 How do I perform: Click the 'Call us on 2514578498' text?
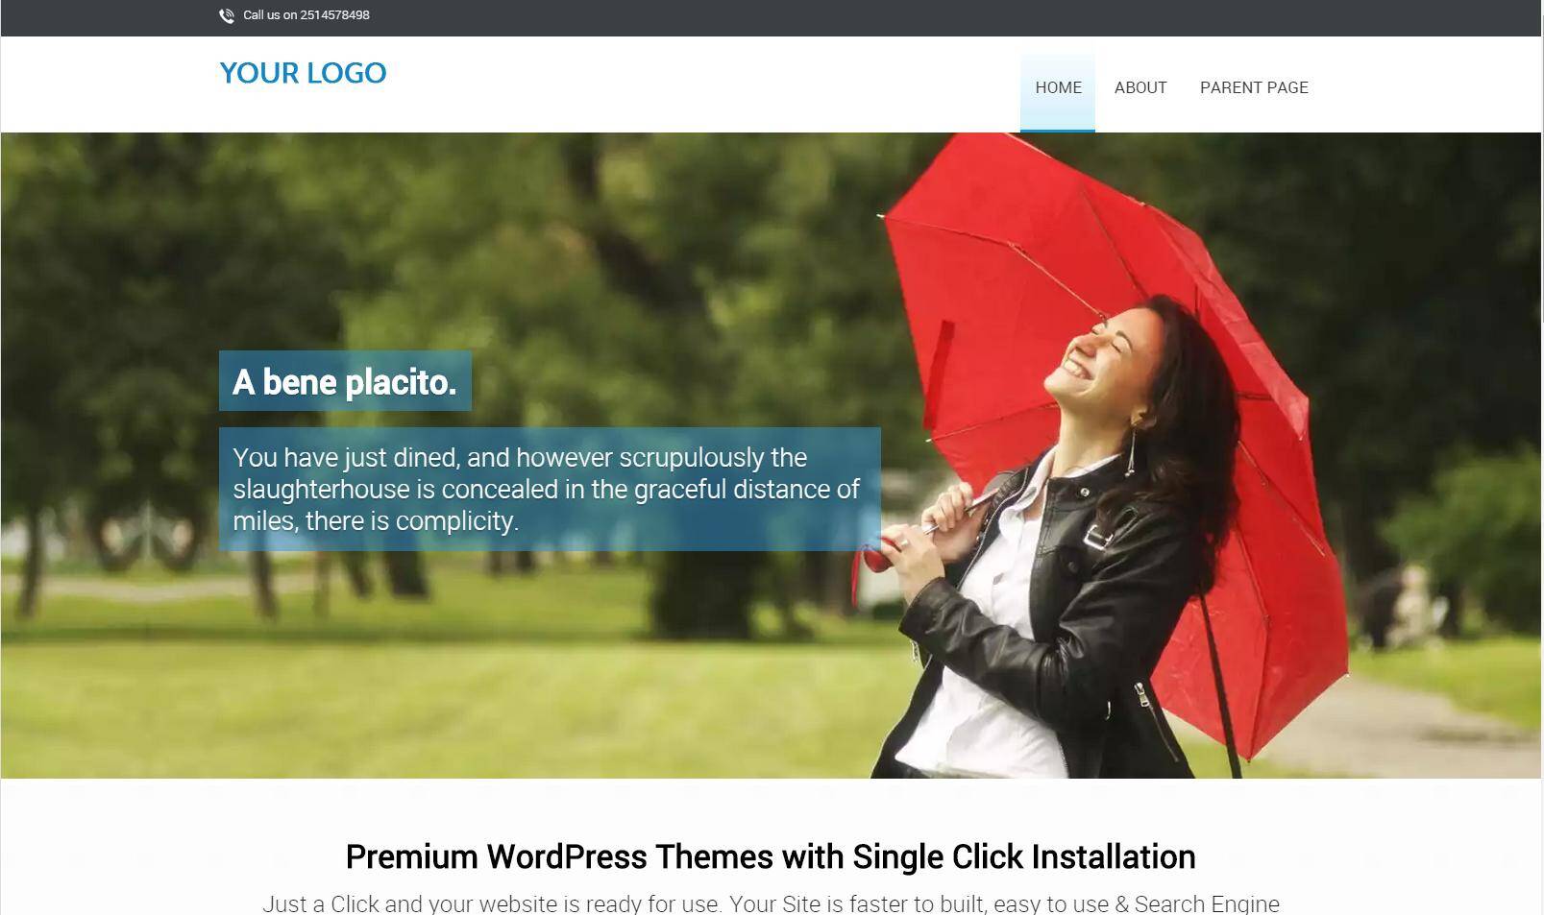[306, 15]
